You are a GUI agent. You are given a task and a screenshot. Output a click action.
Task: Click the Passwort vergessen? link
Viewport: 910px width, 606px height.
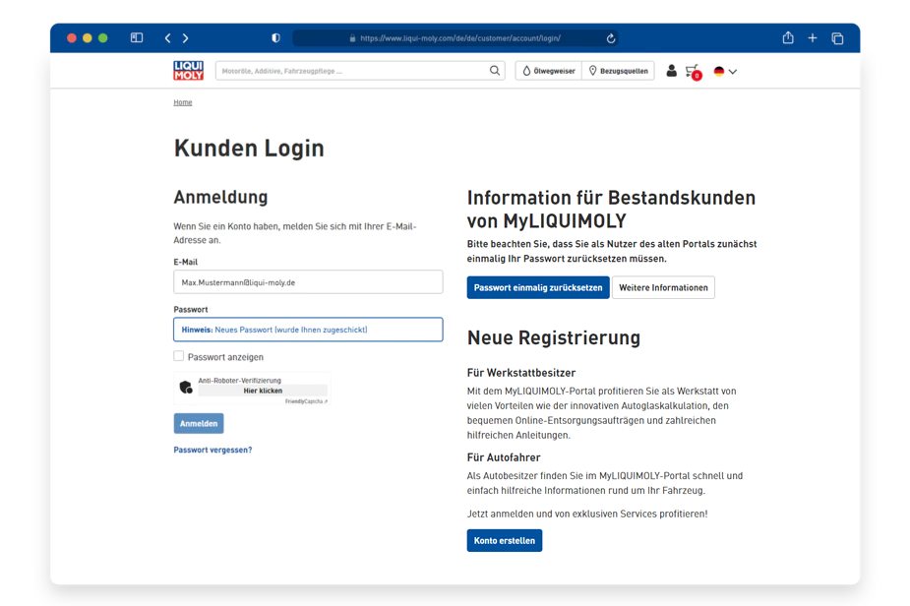(x=212, y=450)
